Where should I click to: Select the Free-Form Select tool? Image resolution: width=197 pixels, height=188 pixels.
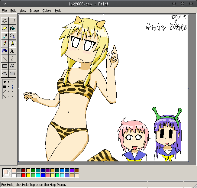pos(5,21)
